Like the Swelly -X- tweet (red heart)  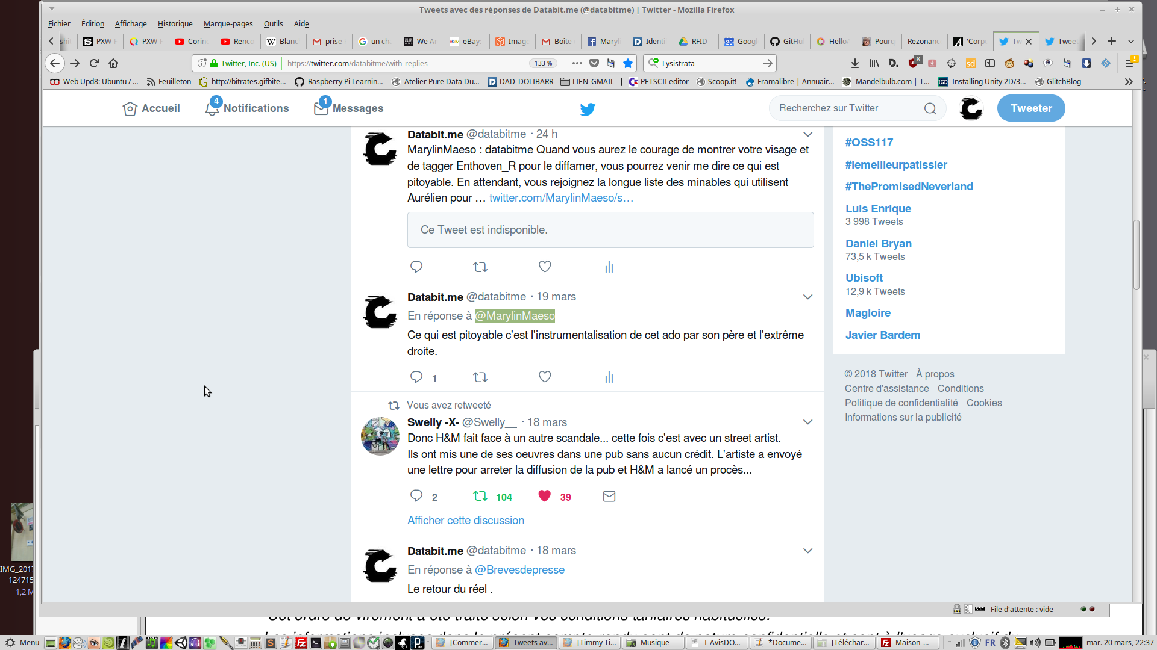[x=544, y=496]
